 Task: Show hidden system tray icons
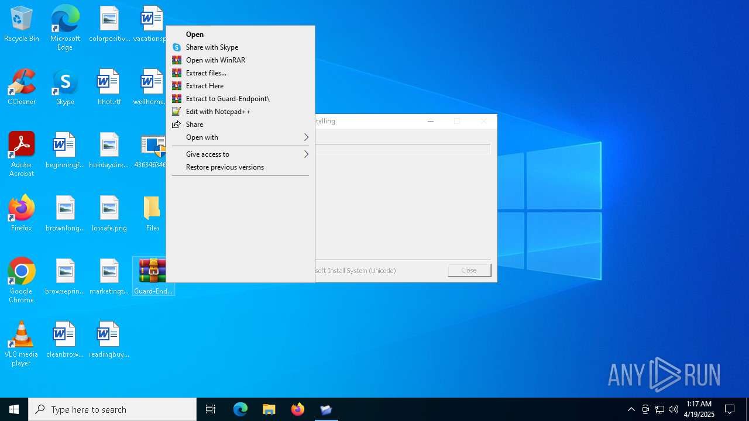631,409
